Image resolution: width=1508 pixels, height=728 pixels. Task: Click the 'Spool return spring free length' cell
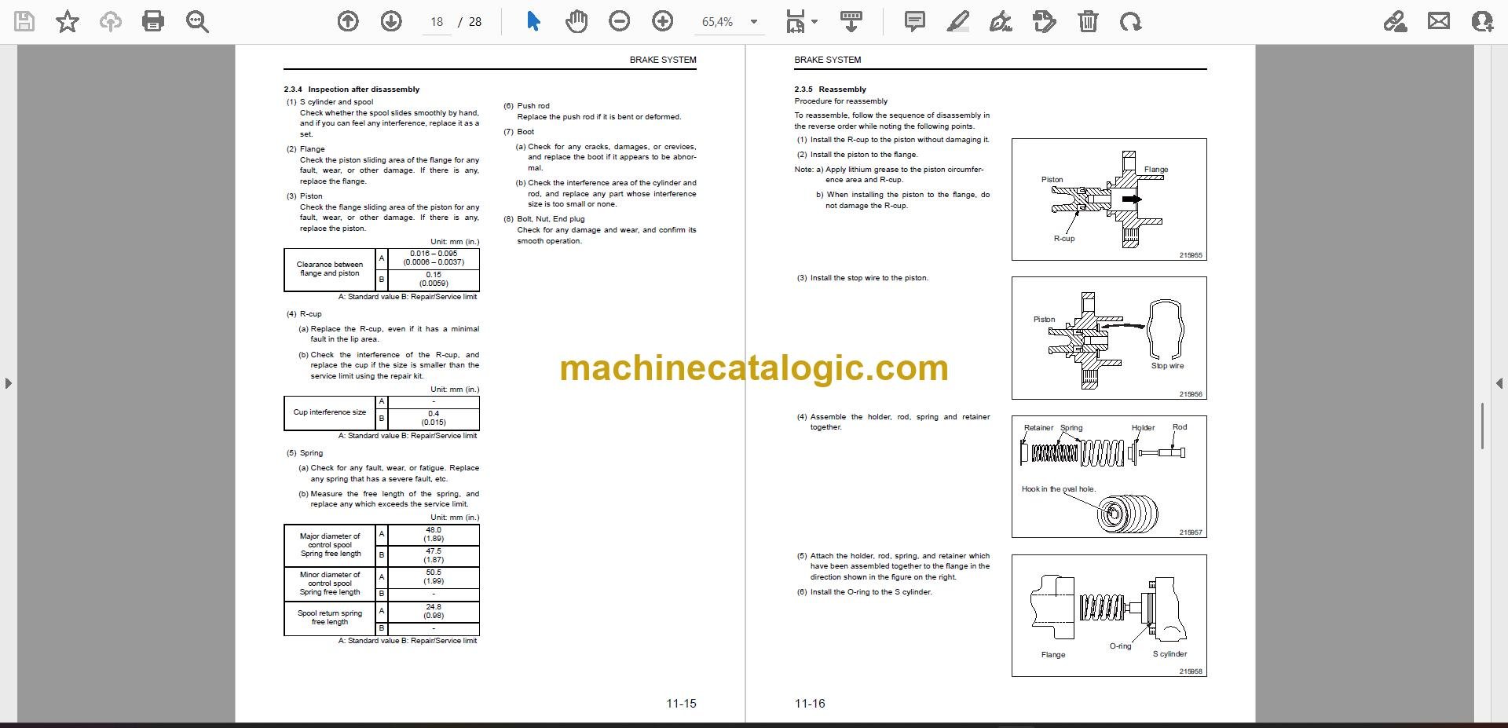click(x=330, y=618)
